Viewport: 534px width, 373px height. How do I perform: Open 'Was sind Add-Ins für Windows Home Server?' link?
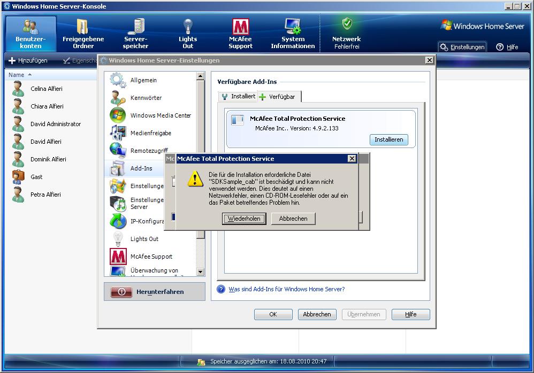point(286,289)
